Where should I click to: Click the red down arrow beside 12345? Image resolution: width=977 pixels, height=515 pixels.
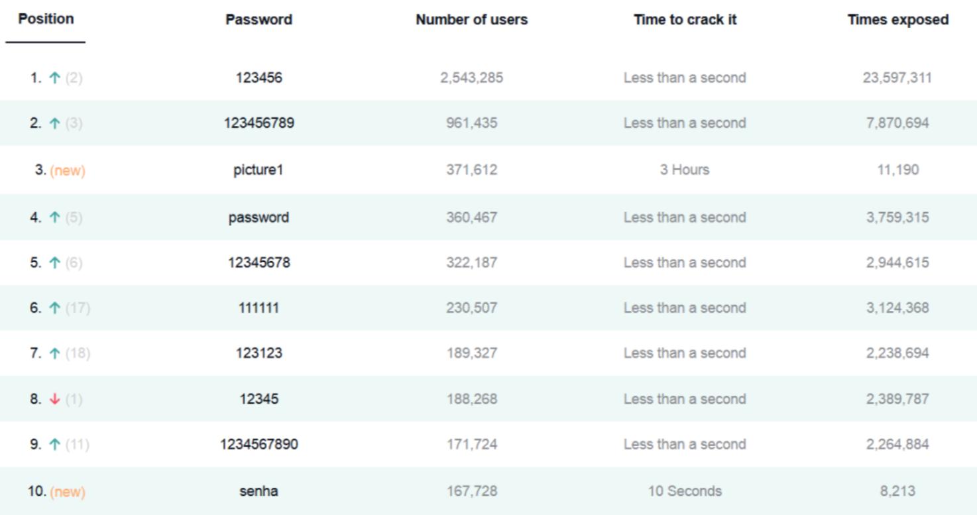pos(54,399)
